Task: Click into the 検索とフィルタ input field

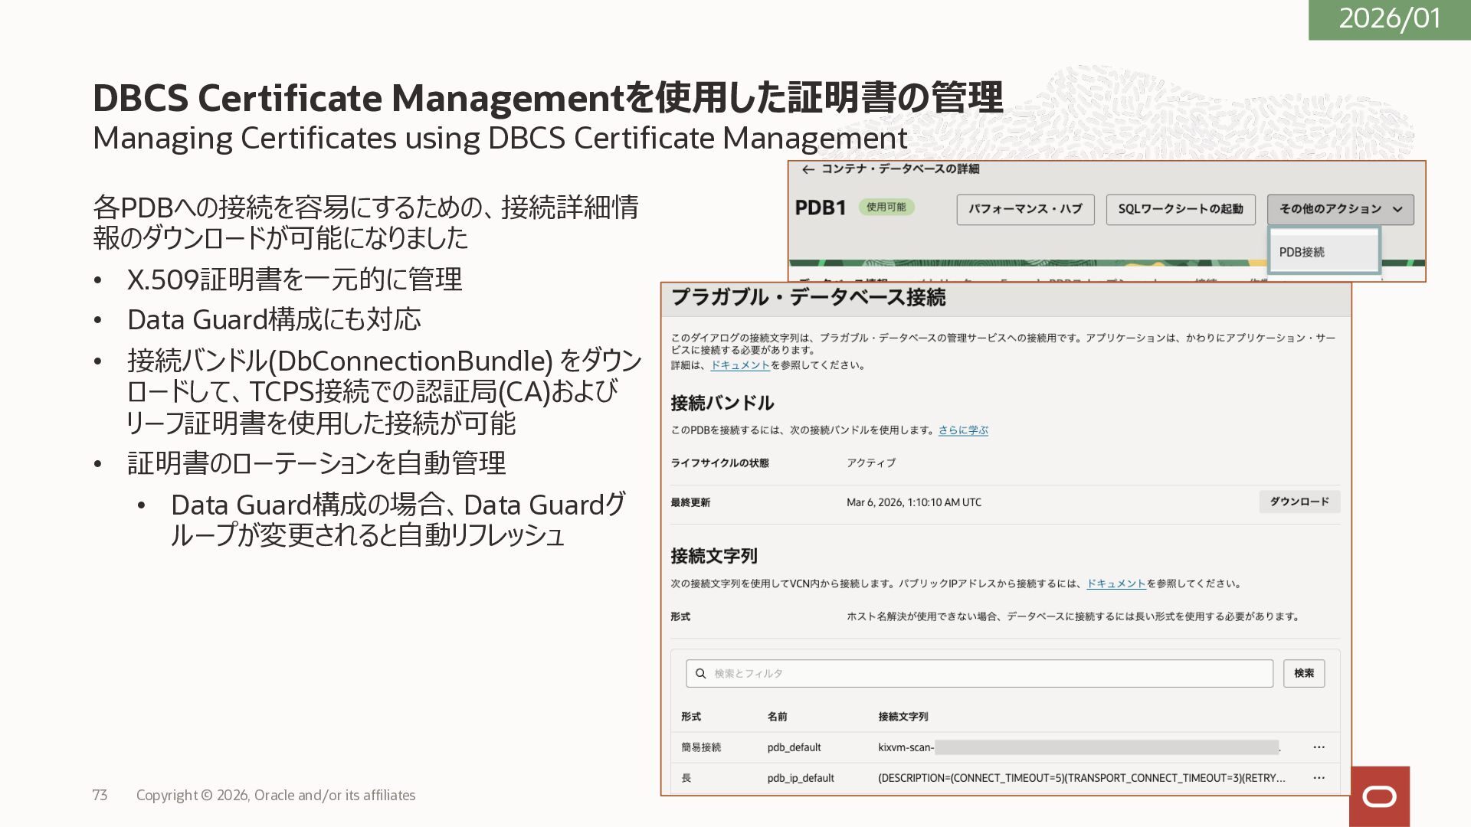Action: pyautogui.click(x=988, y=674)
